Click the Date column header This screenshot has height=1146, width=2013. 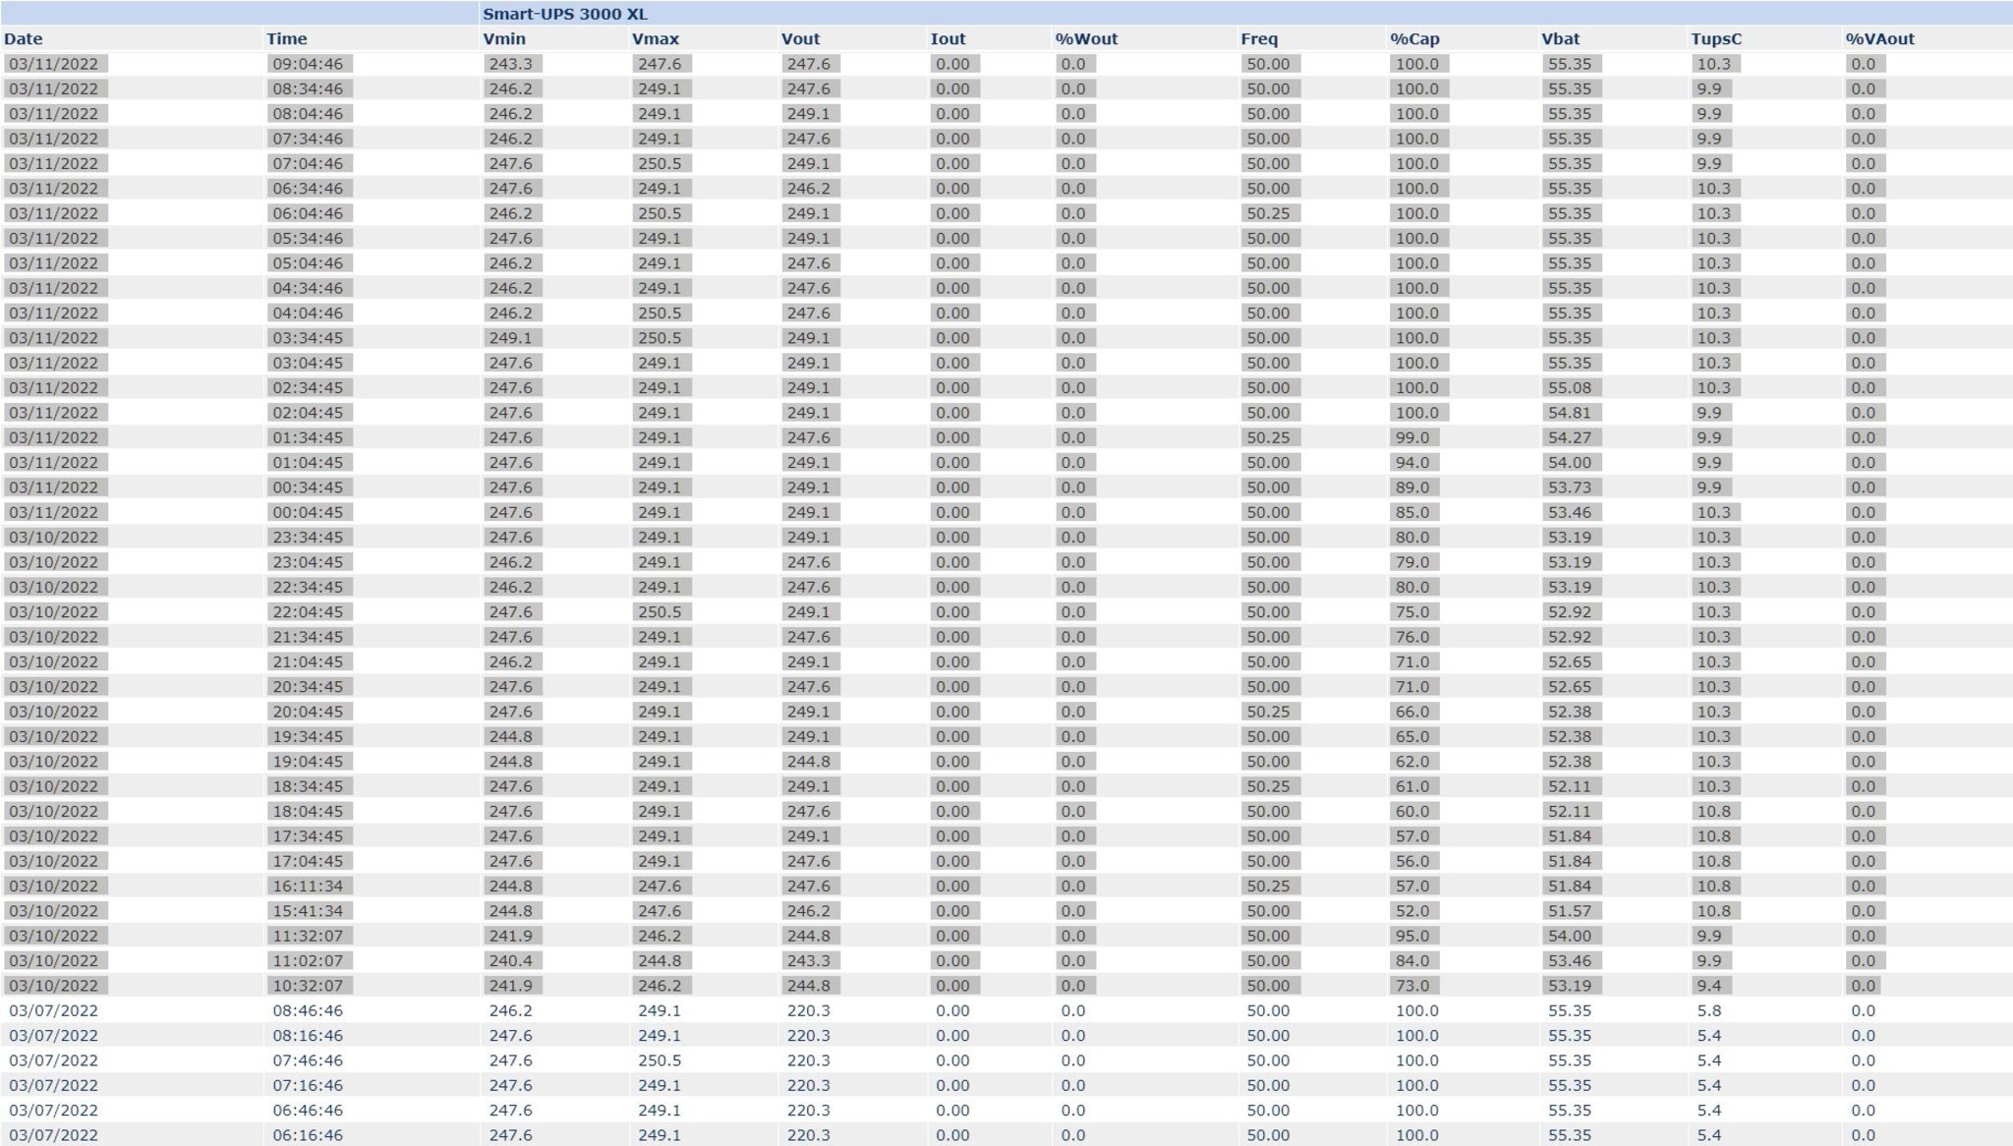[24, 39]
